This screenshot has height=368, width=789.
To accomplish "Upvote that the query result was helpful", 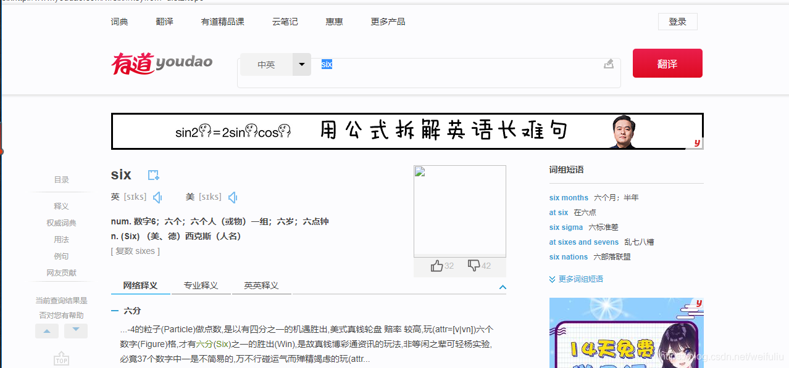I will click(x=46, y=330).
